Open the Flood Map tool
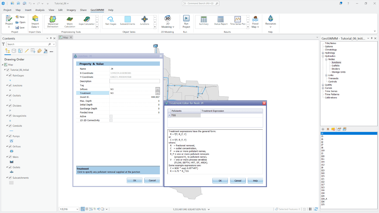The width and height of the screenshot is (379, 213). coord(255,21)
